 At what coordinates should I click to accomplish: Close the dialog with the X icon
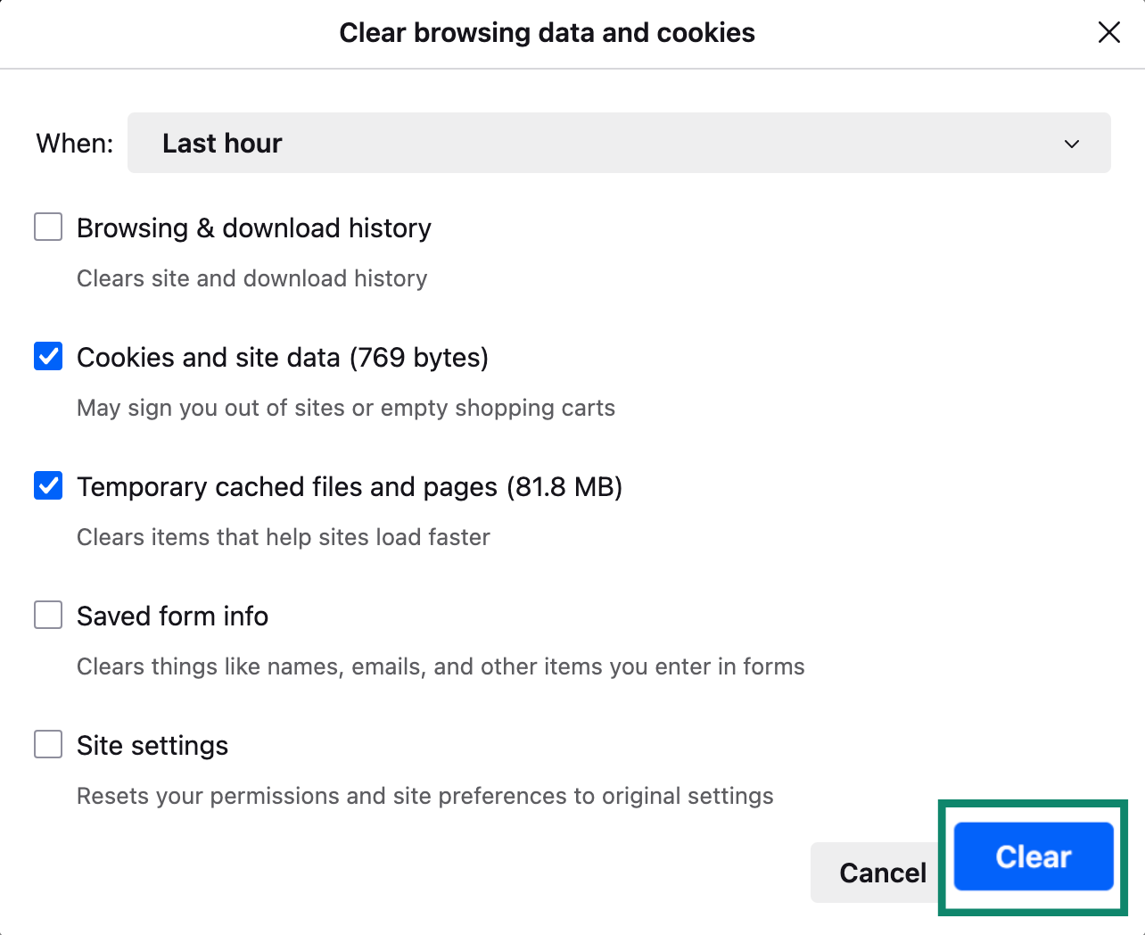point(1108,32)
